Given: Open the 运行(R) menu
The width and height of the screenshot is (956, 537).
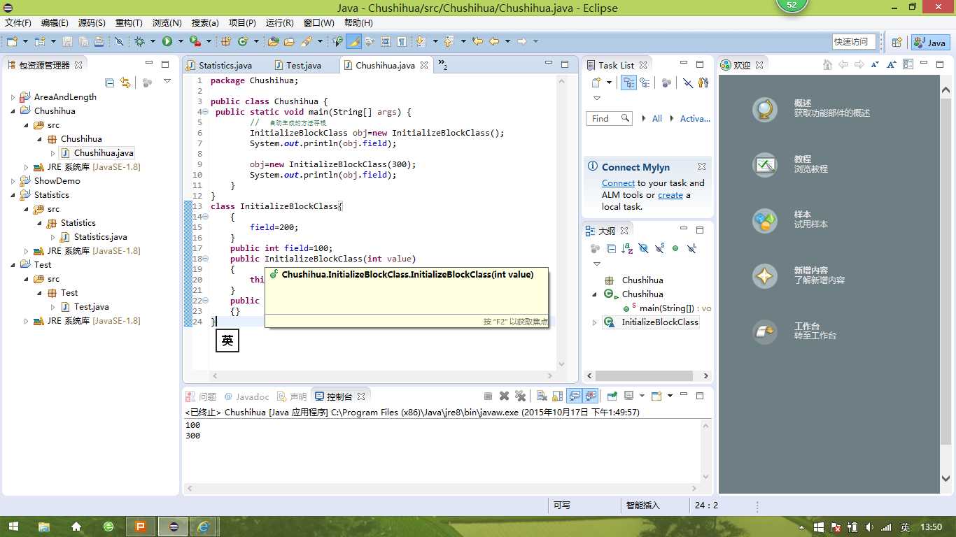Looking at the screenshot, I should (279, 22).
